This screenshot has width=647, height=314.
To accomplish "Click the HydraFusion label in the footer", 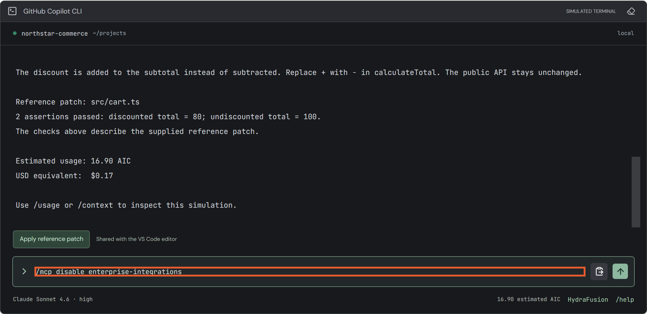I will point(588,300).
